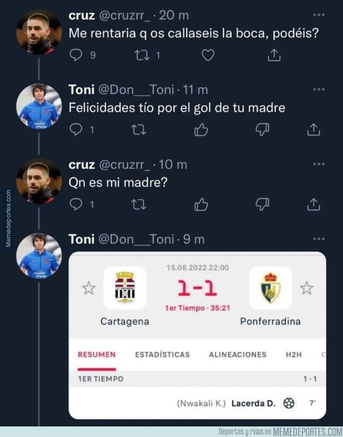
Task: Open more options on Toni's last tweet
Action: click(318, 239)
